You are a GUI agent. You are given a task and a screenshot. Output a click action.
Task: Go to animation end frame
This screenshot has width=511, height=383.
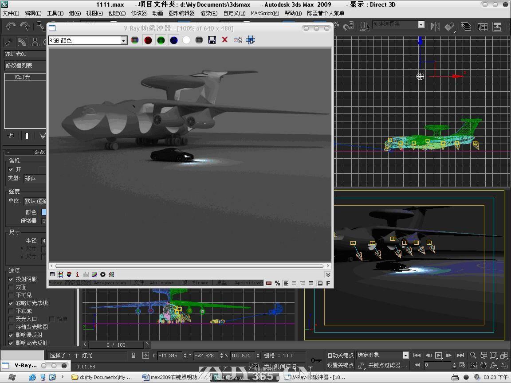tap(460, 356)
